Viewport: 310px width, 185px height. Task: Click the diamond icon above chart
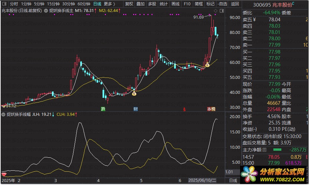(216, 11)
